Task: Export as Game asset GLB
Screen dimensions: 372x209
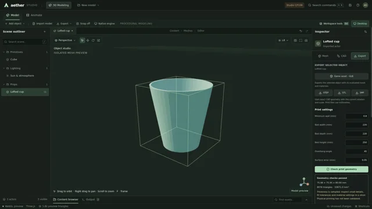Action: point(341,76)
